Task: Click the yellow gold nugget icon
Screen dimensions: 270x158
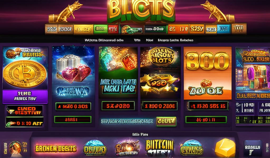Action: click(x=225, y=148)
